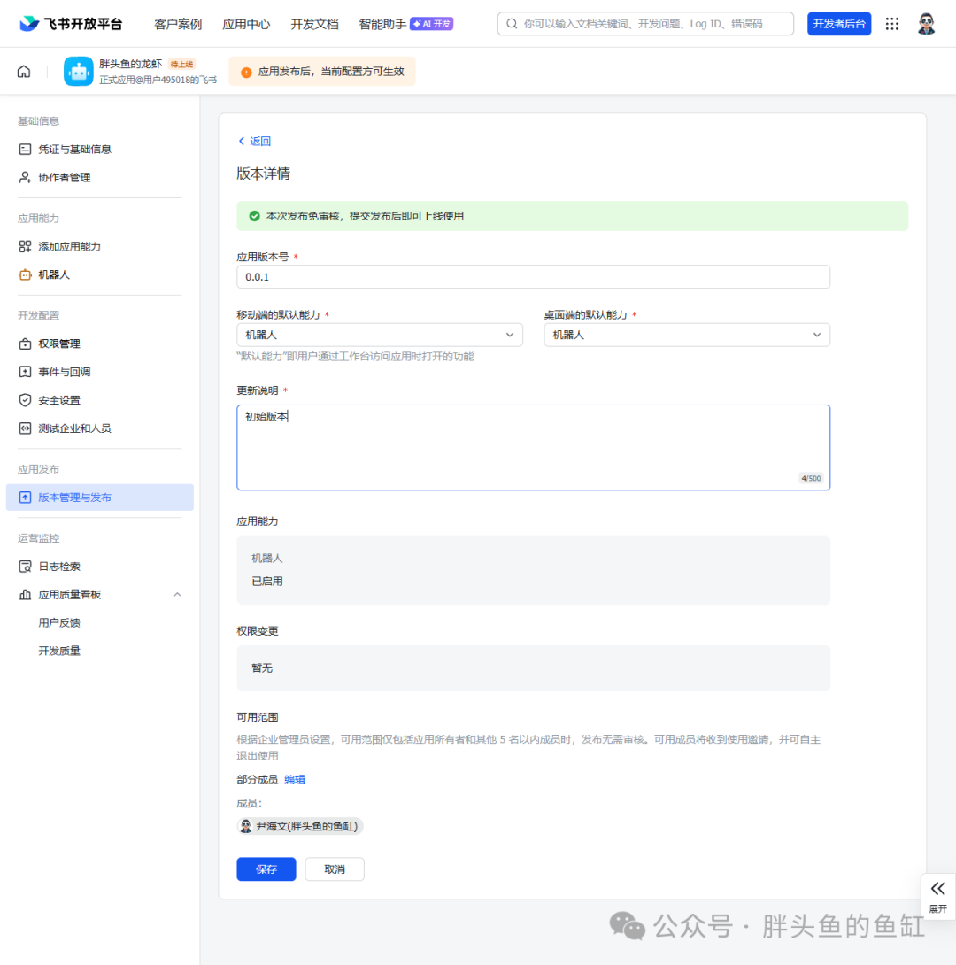Click the 协作者管理 person icon
The height and width of the screenshot is (965, 956).
pos(25,177)
